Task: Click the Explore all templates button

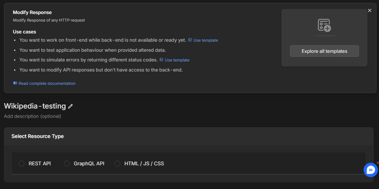Action: [324, 51]
